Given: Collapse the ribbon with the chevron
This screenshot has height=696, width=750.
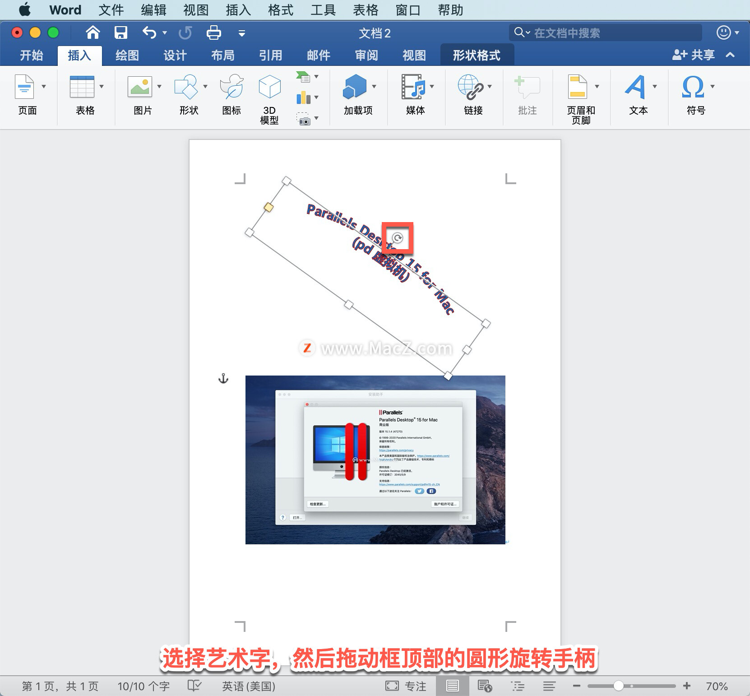Looking at the screenshot, I should (x=730, y=55).
